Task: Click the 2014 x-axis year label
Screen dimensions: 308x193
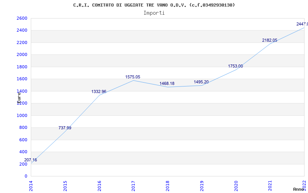Action: [31, 186]
